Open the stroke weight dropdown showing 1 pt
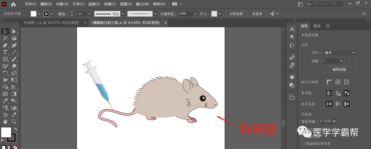The image size is (371, 149). (90, 14)
